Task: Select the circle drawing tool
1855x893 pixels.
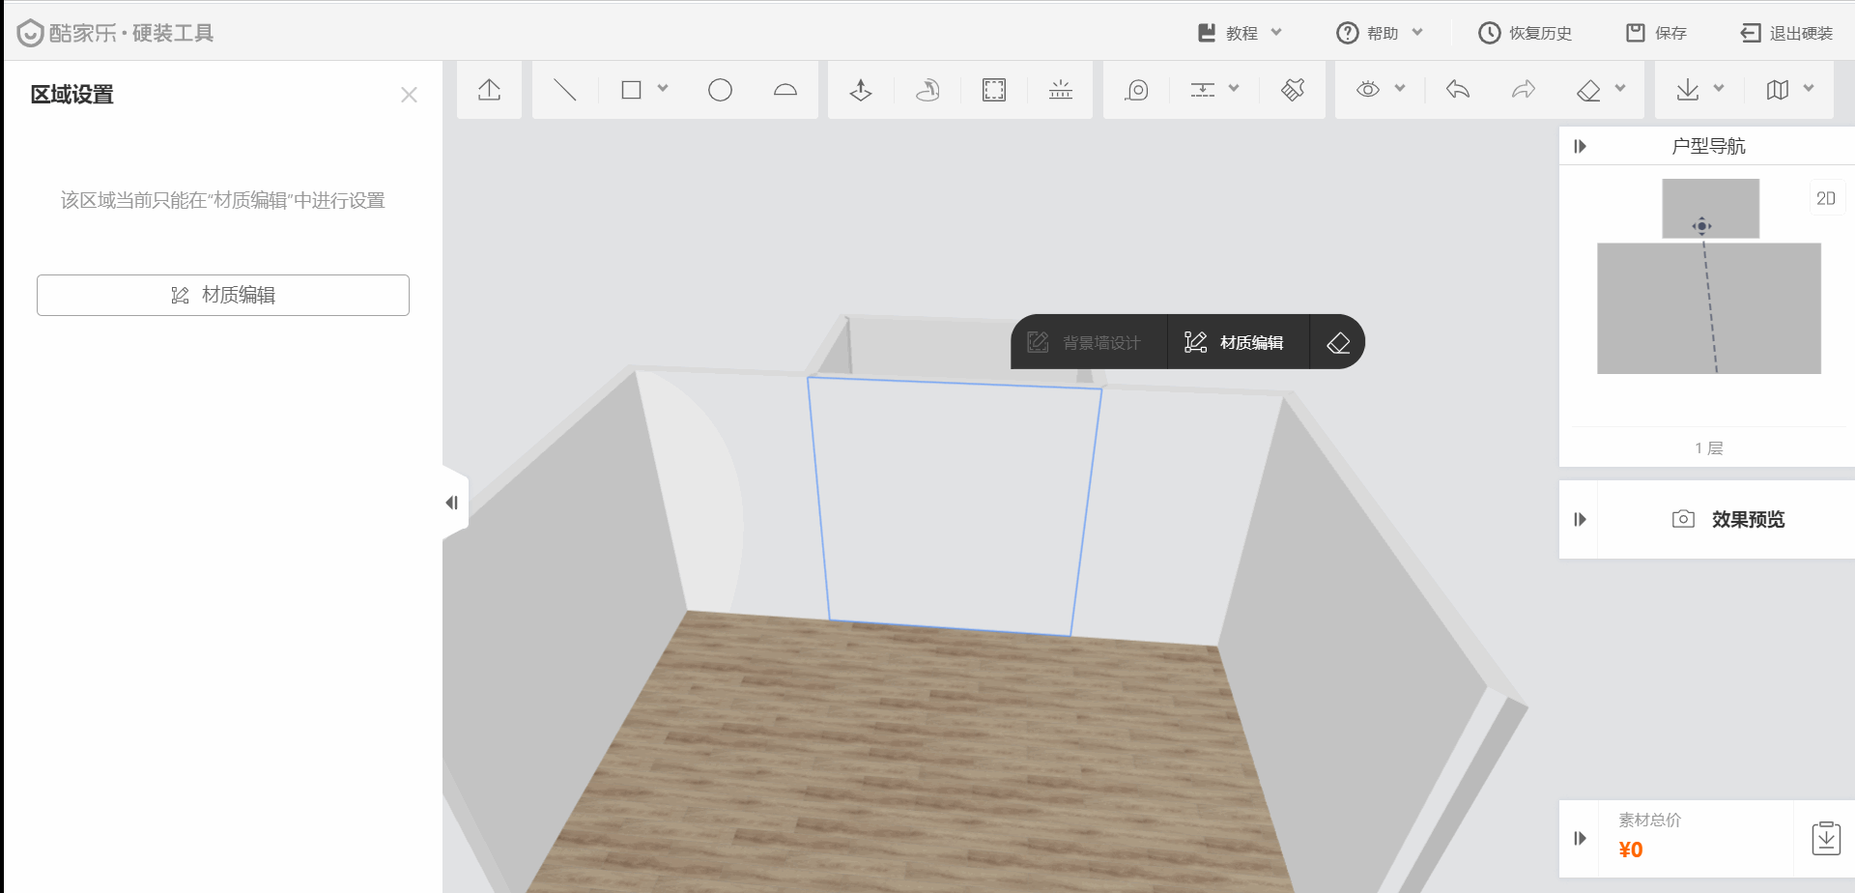Action: (x=720, y=90)
